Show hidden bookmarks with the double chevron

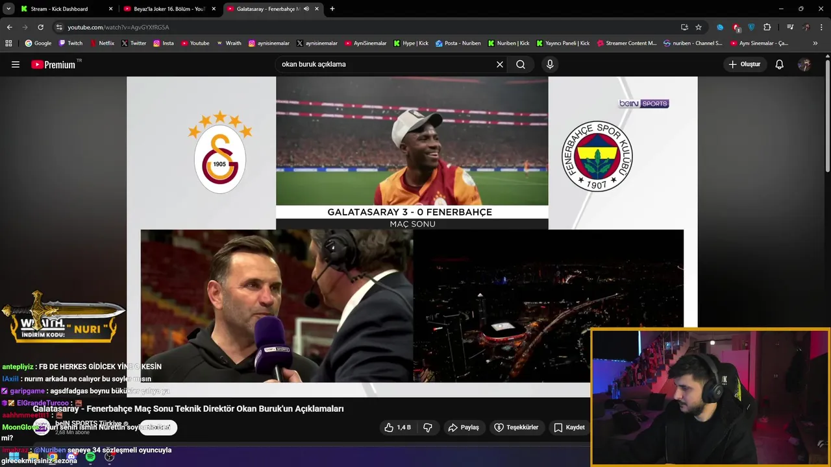coord(815,43)
